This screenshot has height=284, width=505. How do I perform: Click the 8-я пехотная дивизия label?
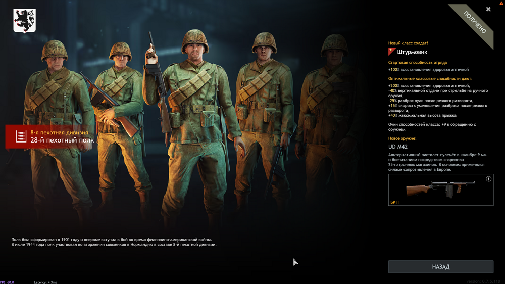click(x=59, y=132)
